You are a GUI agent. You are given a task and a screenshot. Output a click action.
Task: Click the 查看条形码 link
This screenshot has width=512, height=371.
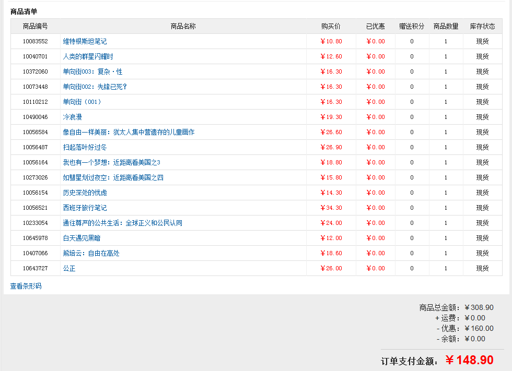(26, 286)
